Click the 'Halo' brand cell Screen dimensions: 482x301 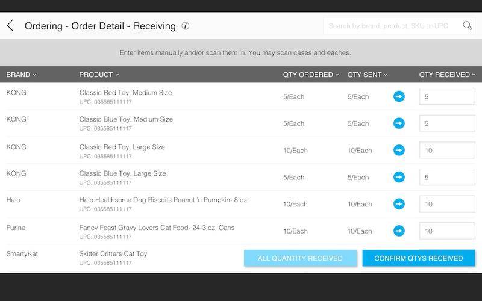point(13,200)
